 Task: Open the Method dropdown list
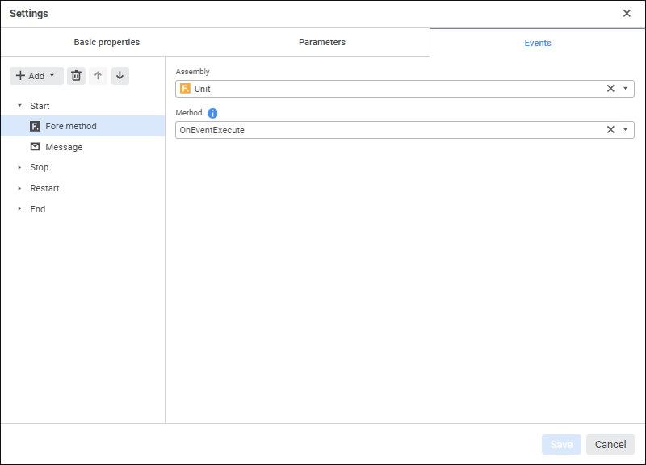625,130
